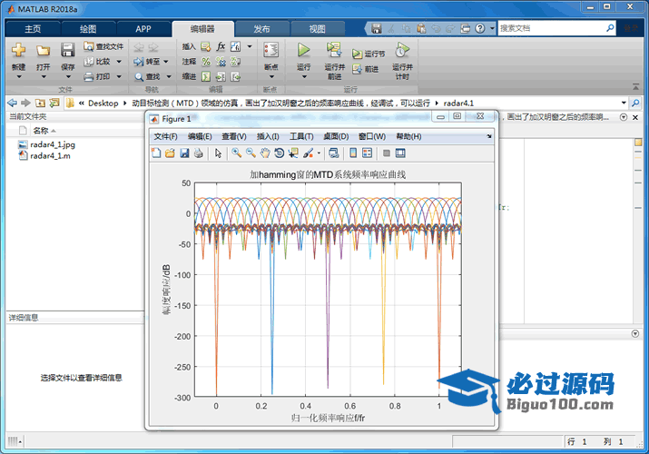The width and height of the screenshot is (649, 454).
Task: Click the Run and Advance (运行并前进) icon
Action: 334,50
